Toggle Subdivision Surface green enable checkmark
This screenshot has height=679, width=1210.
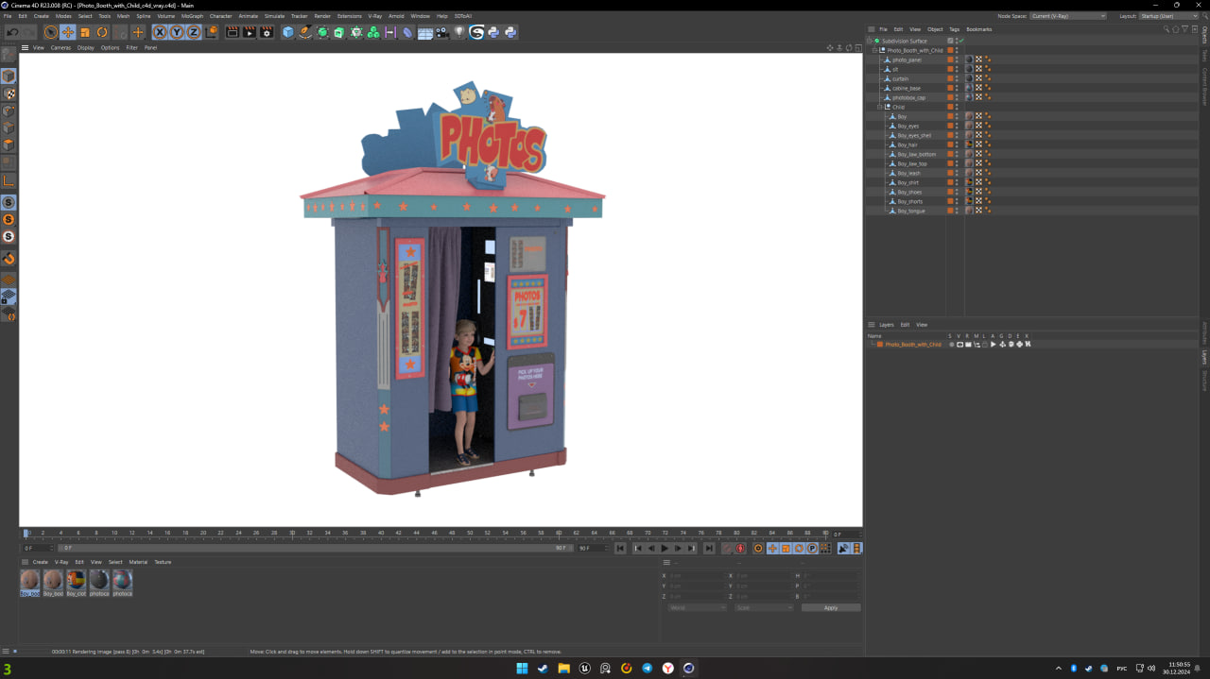(x=960, y=41)
